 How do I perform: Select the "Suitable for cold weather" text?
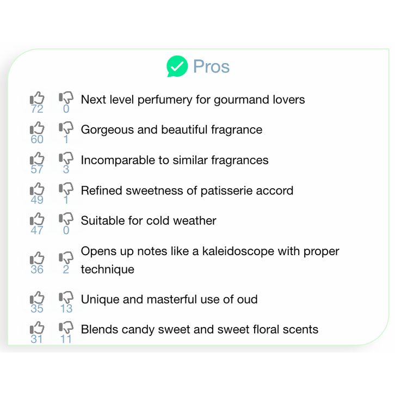tap(149, 221)
